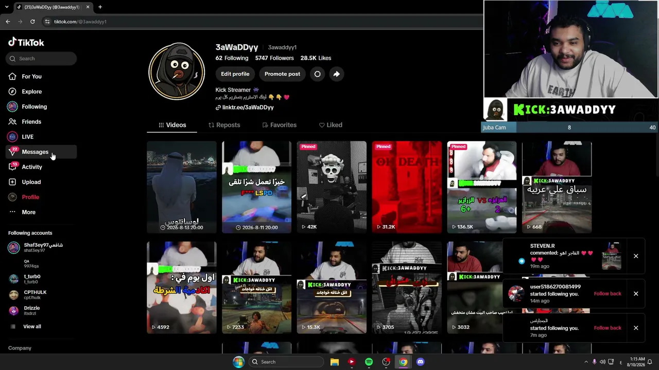The image size is (659, 370).
Task: Expand following accounts with View all
Action: point(32,327)
